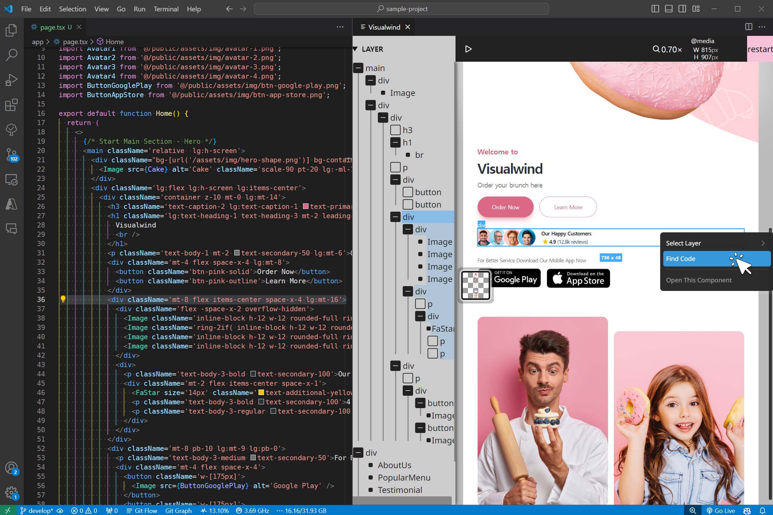This screenshot has width=773, height=515.
Task: Click the split editor right icon
Action: pyautogui.click(x=748, y=27)
